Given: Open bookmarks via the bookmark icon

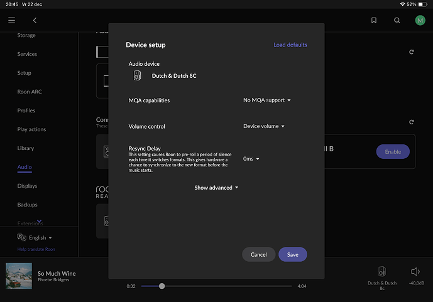Looking at the screenshot, I should 374,20.
